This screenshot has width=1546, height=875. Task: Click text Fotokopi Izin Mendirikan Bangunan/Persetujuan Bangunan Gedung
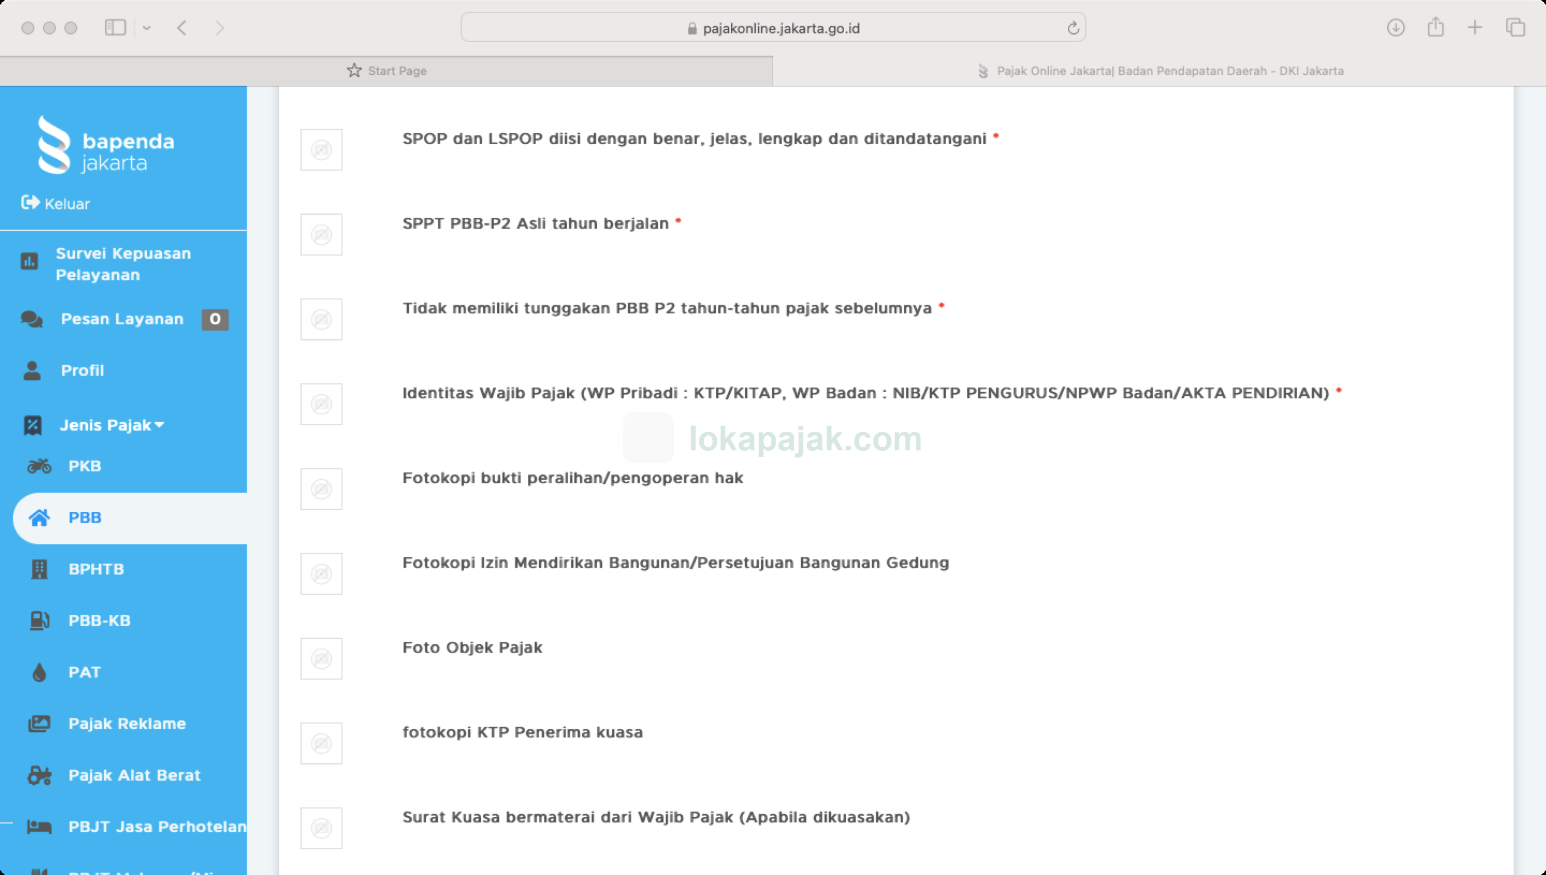click(x=676, y=563)
